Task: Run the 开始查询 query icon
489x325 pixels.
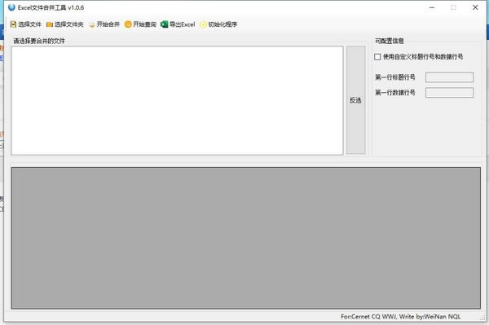Action: (x=128, y=24)
